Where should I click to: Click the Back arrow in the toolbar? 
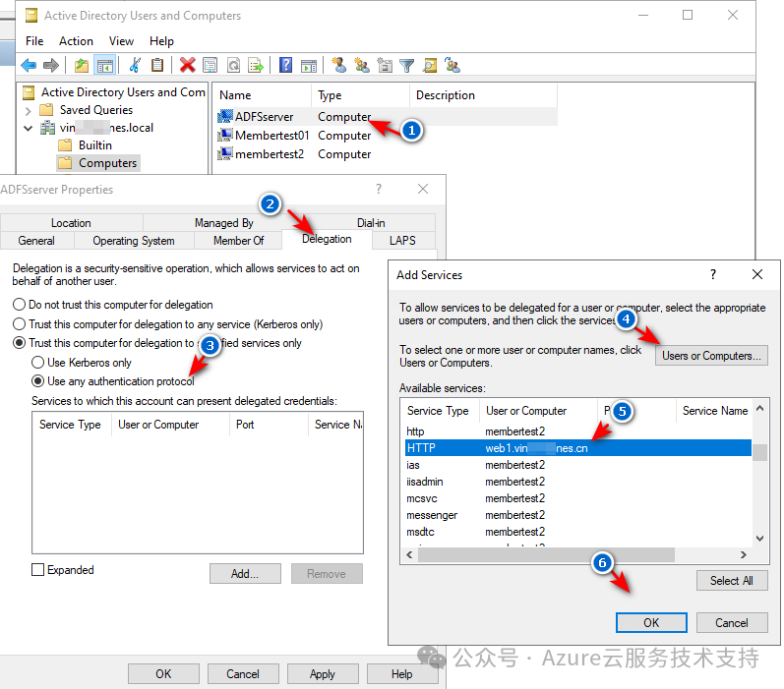pyautogui.click(x=29, y=65)
